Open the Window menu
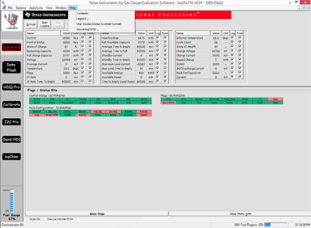311x228 pixels. (x=61, y=7)
